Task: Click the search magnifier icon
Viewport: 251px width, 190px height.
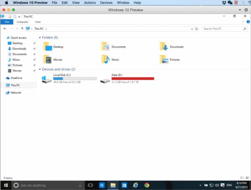Action: (x=245, y=29)
